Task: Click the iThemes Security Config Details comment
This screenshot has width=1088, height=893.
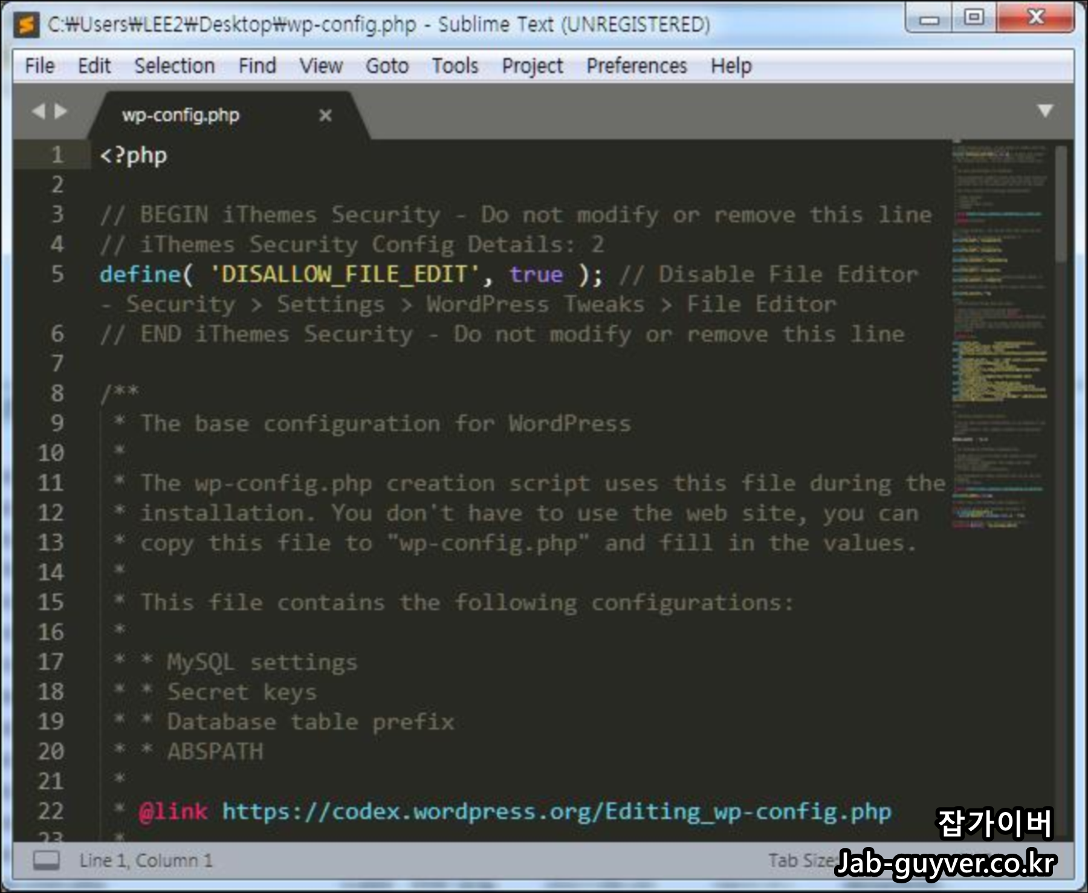Action: (x=352, y=245)
